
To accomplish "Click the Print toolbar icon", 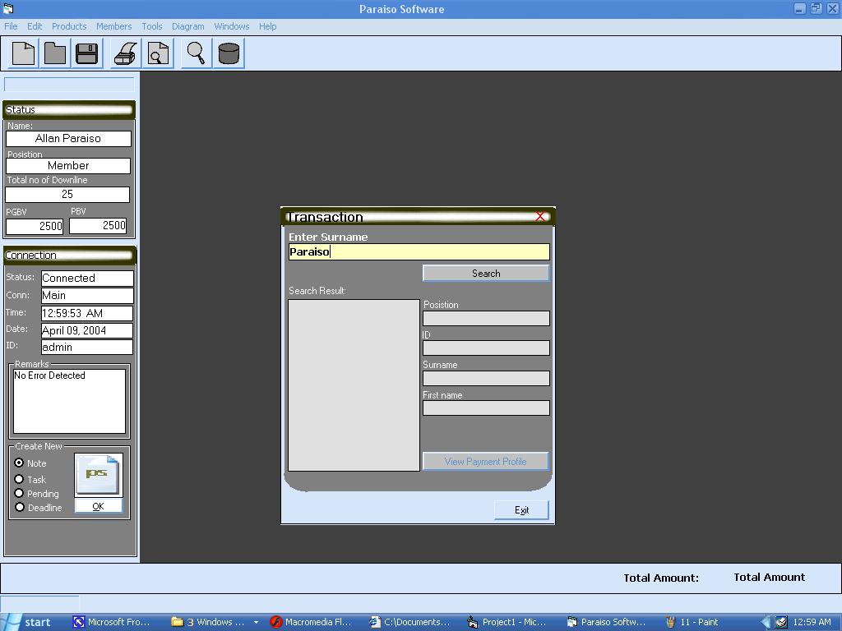I will pos(125,53).
